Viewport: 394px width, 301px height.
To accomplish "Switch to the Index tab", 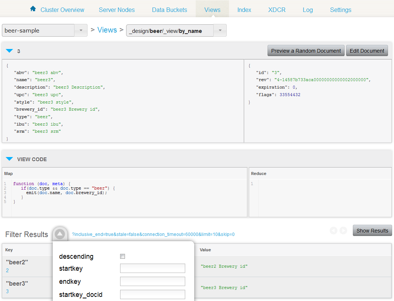I will pyautogui.click(x=244, y=10).
